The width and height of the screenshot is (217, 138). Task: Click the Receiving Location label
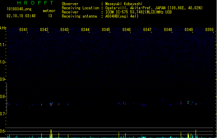coord(80,8)
